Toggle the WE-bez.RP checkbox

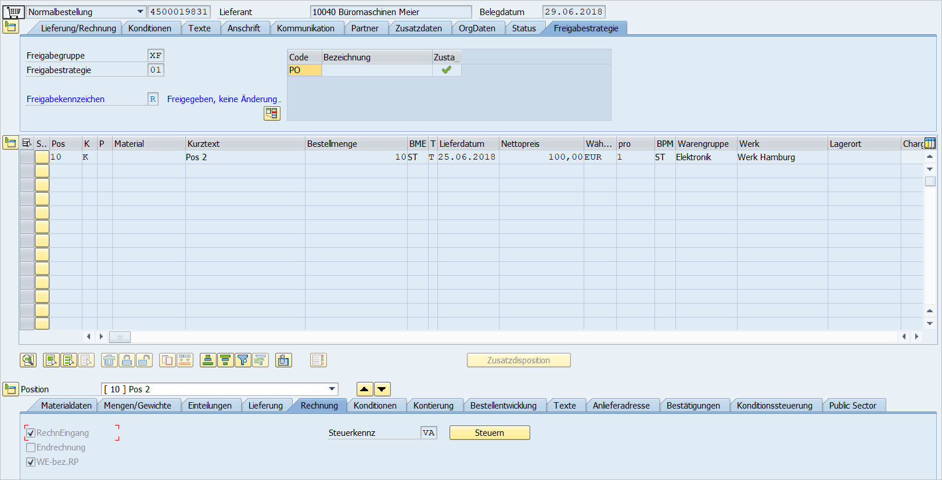(x=31, y=462)
